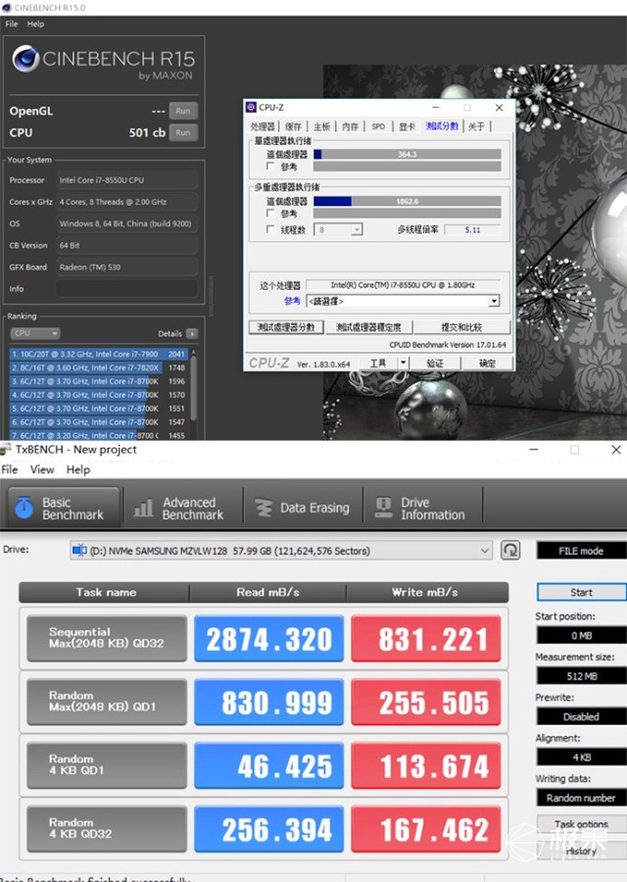Click 測試處理器分數 bench CPU button
The width and height of the screenshot is (627, 882).
[286, 327]
